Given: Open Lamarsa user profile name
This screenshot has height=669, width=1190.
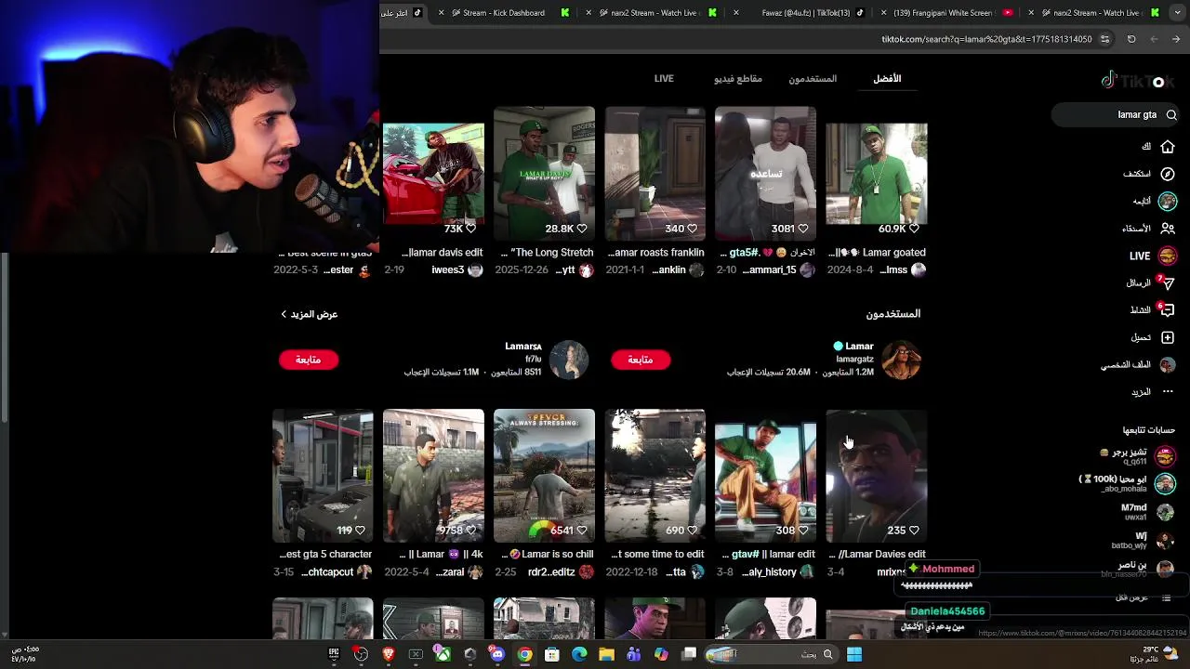Looking at the screenshot, I should (x=522, y=346).
